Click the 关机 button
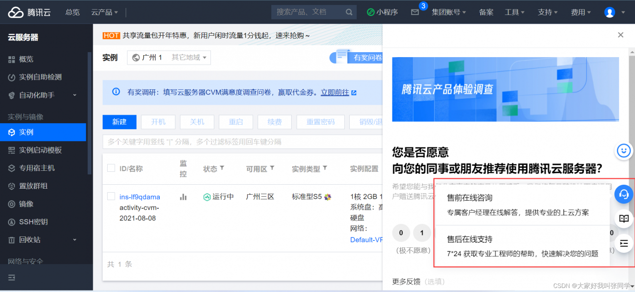Screen dimensions: 635x292 point(197,122)
